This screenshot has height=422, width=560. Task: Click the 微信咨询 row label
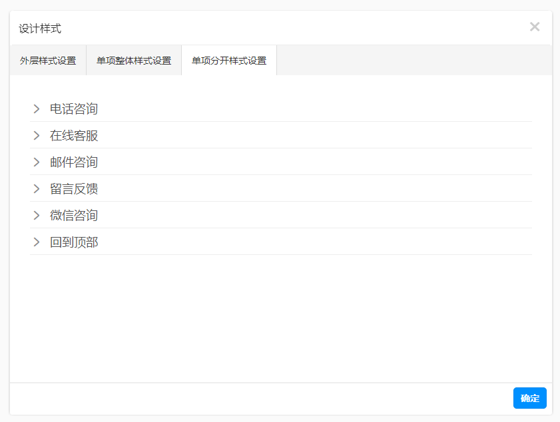[74, 215]
